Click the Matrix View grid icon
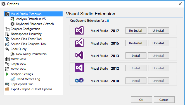This screenshot has width=185, height=105. click(x=7, y=59)
